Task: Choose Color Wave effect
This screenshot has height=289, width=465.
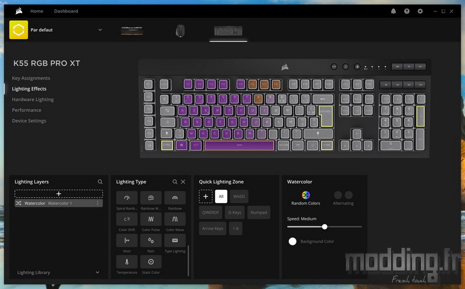Action: [x=175, y=219]
